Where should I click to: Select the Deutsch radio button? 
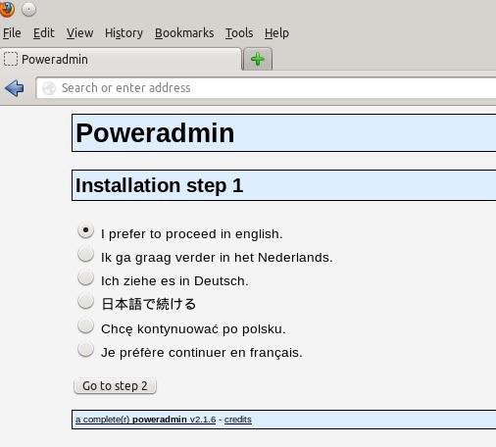(85, 277)
